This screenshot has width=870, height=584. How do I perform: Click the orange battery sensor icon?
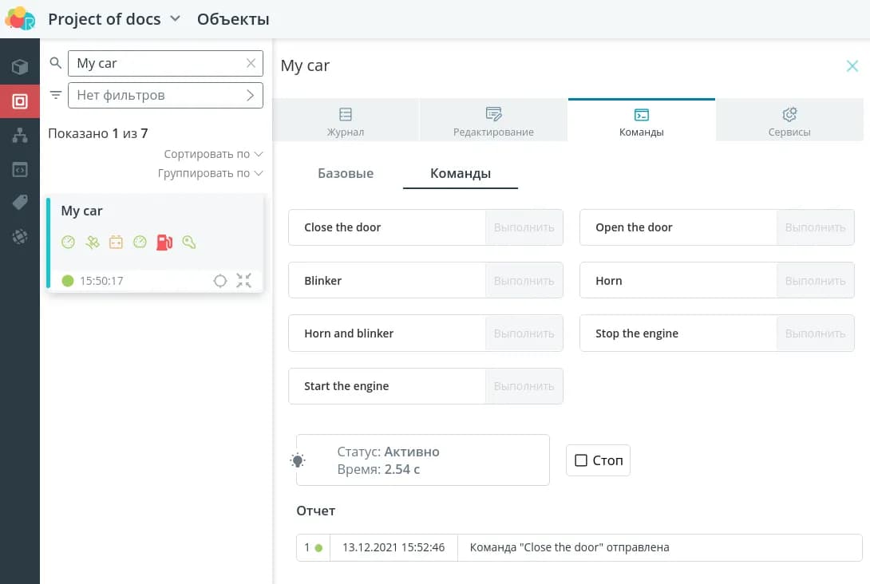(117, 242)
